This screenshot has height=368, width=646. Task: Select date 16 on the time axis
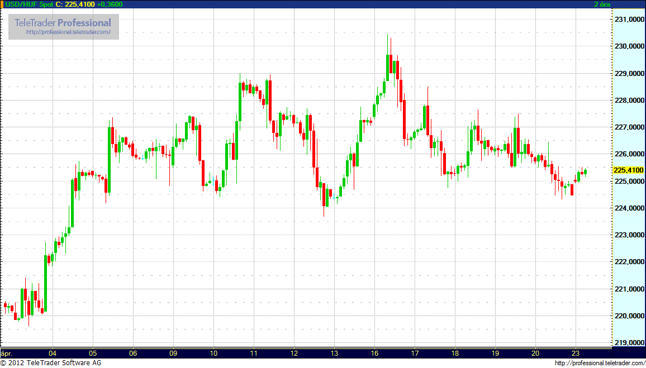[x=374, y=353]
